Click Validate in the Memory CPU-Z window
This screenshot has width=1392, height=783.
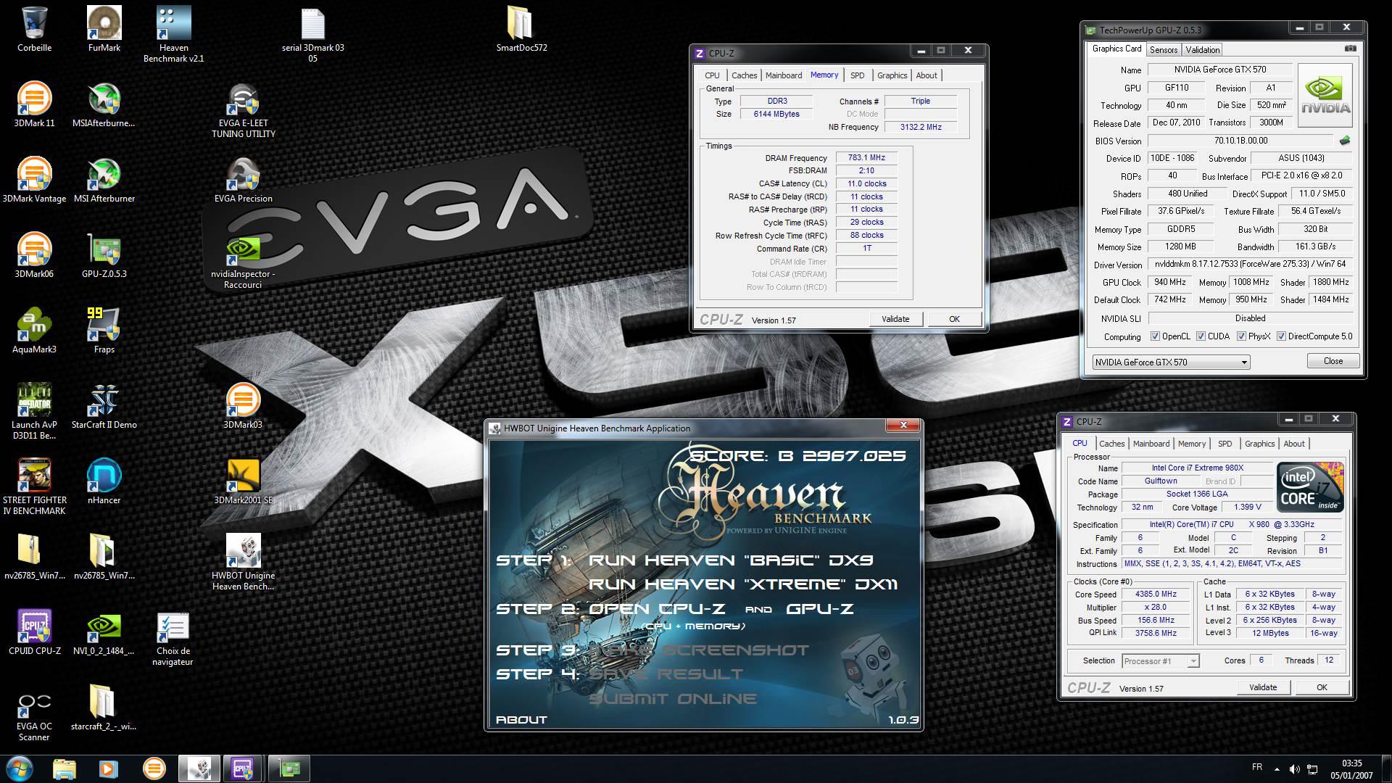click(895, 319)
